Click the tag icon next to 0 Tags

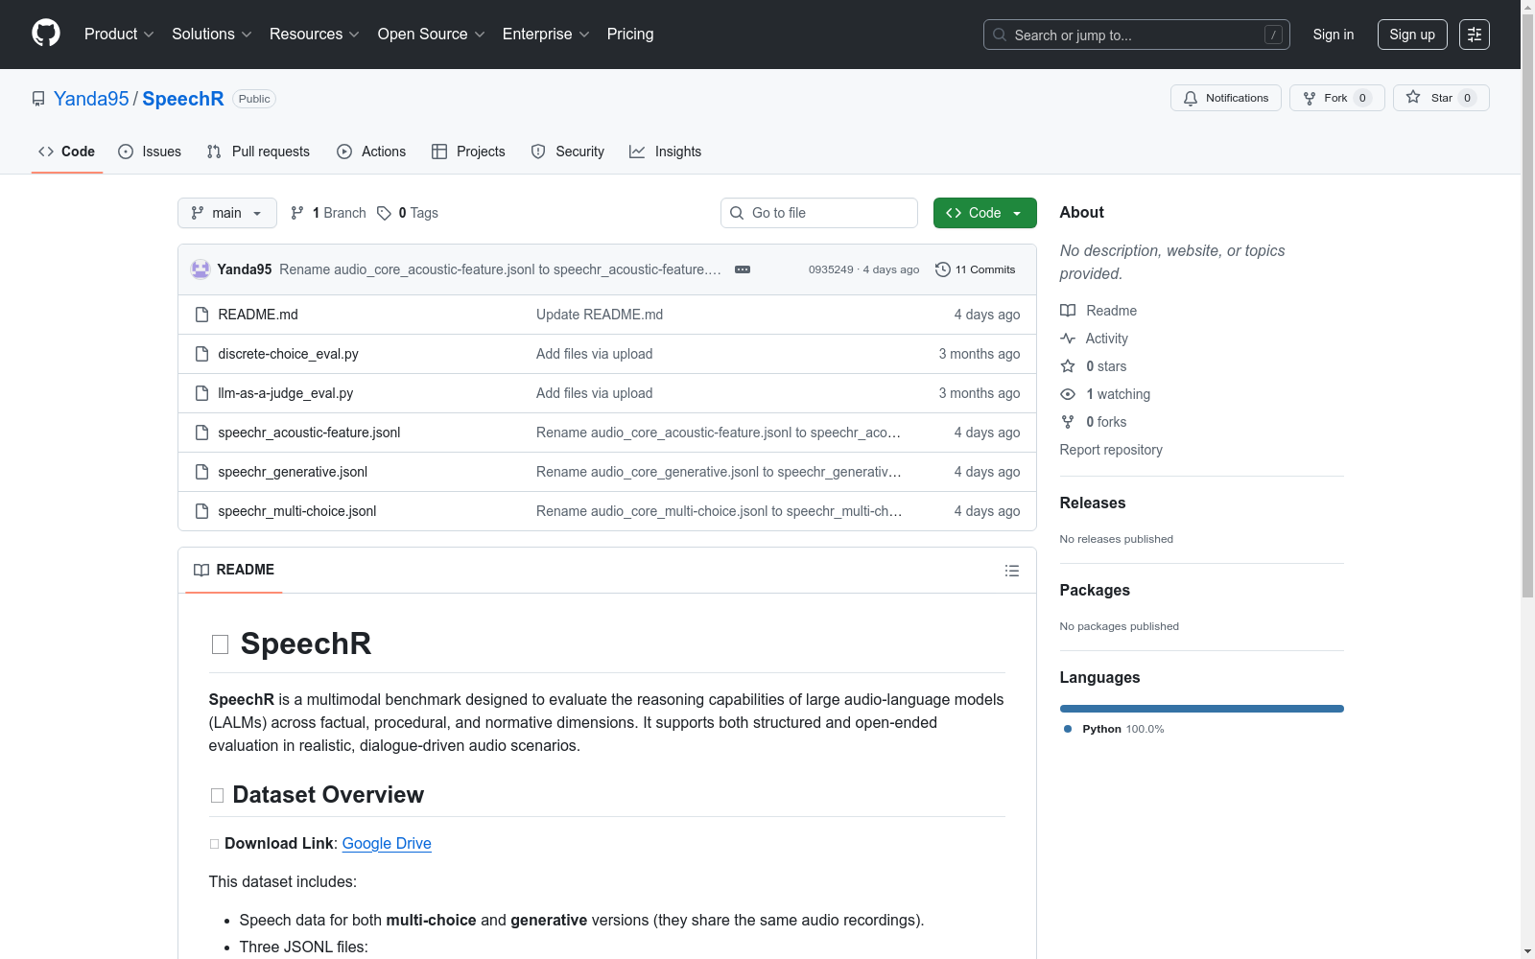384,213
